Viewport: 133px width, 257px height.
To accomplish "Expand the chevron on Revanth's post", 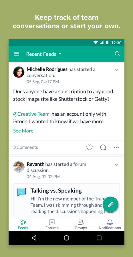I will [116, 165].
